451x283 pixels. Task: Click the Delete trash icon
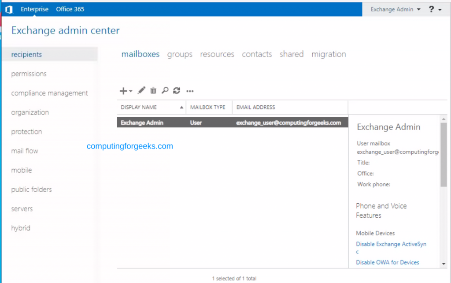[x=153, y=90]
